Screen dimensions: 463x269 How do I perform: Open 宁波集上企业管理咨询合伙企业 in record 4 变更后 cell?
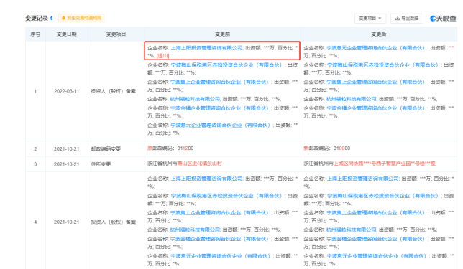point(376,213)
